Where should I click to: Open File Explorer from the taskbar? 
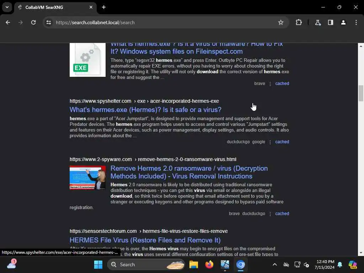[x=194, y=264]
